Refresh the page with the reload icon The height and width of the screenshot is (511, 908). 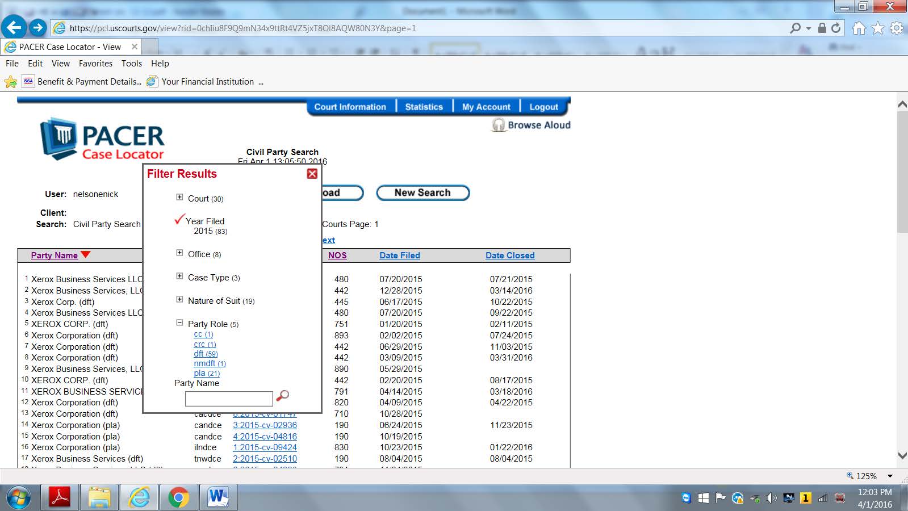836,28
